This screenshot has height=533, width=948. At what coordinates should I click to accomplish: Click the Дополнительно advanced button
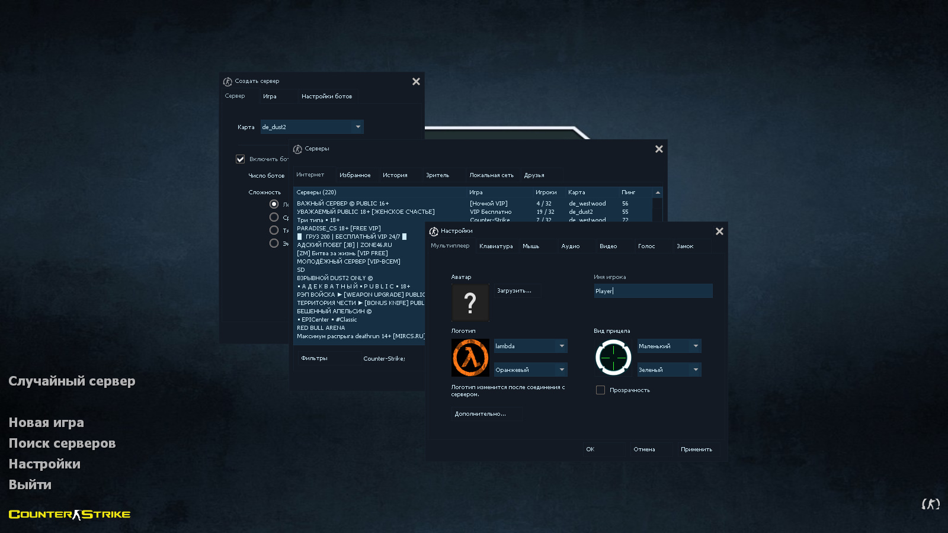click(x=481, y=414)
